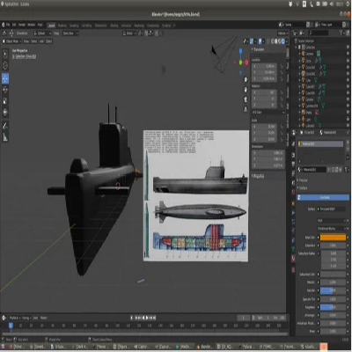
Task: Select the Scale tool in the toolbar
Action: click(x=5, y=101)
